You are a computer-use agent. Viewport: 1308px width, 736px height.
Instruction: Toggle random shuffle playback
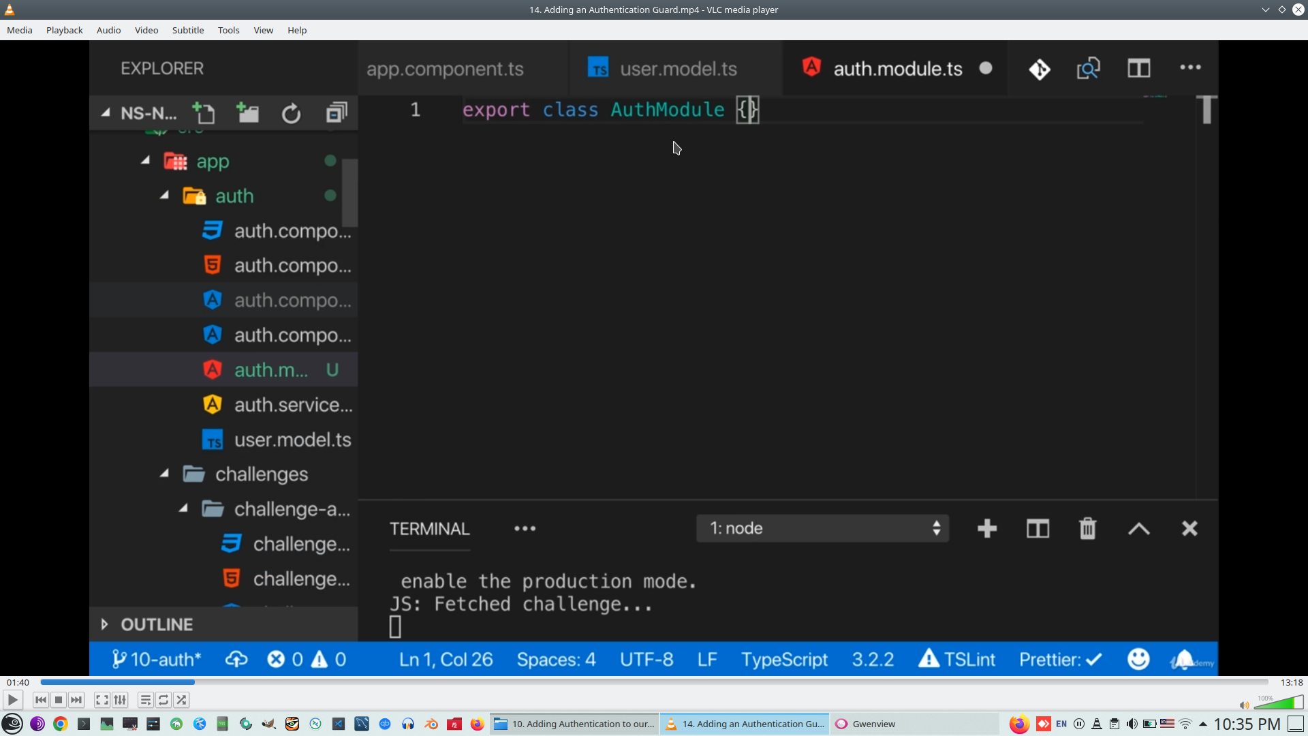[181, 700]
